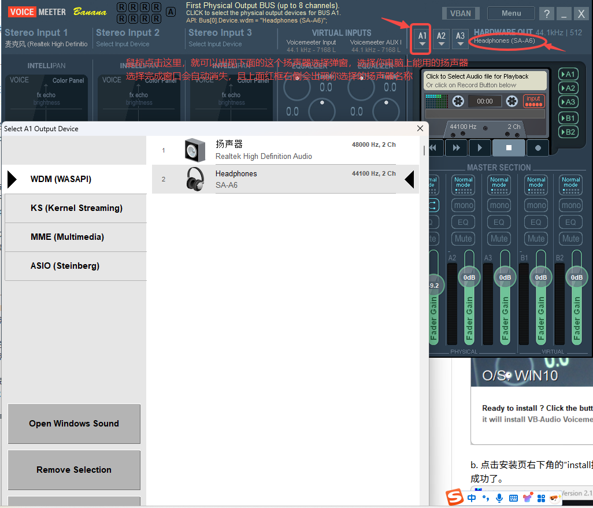This screenshot has width=593, height=508.
Task: Activate Sogou voice input microphone
Action: (x=499, y=498)
